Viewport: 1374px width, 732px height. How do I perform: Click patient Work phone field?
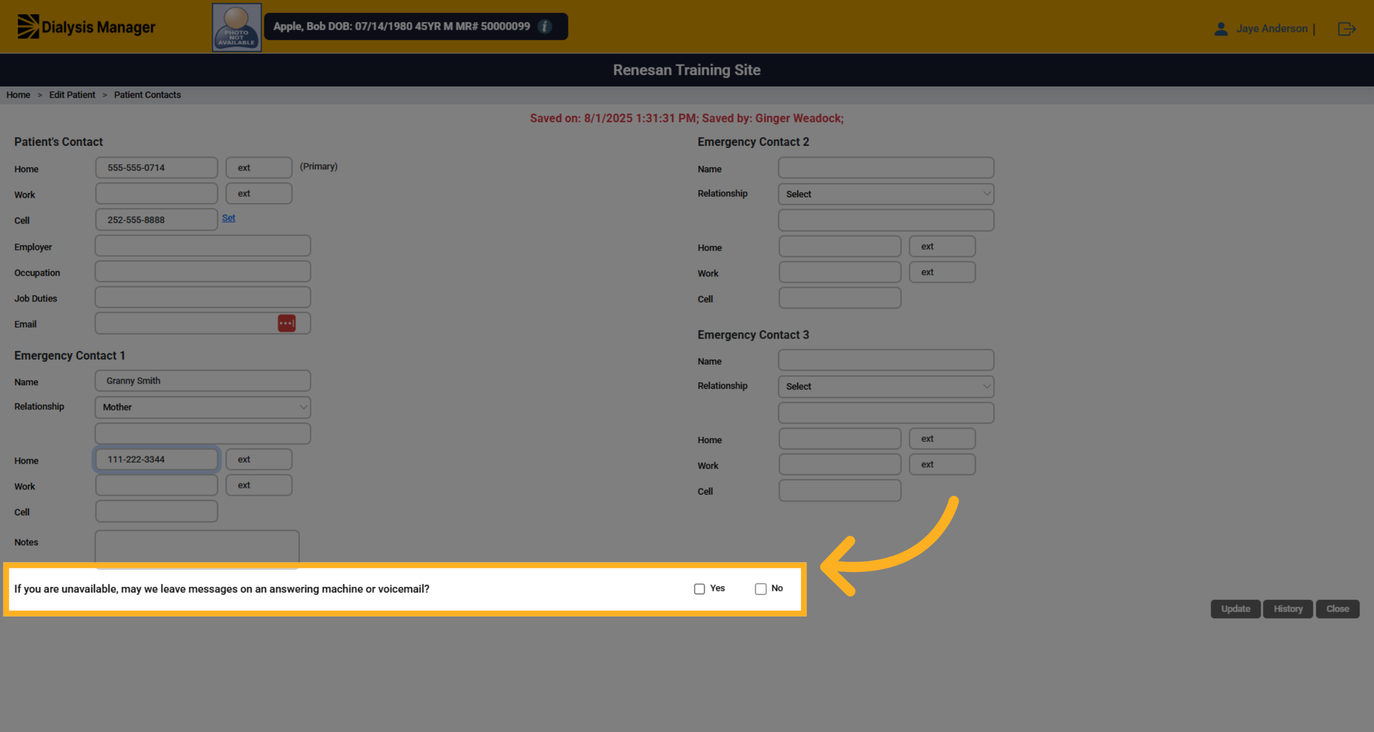click(156, 193)
